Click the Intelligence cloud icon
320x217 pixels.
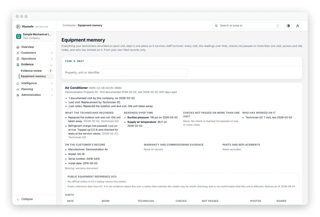point(18,84)
